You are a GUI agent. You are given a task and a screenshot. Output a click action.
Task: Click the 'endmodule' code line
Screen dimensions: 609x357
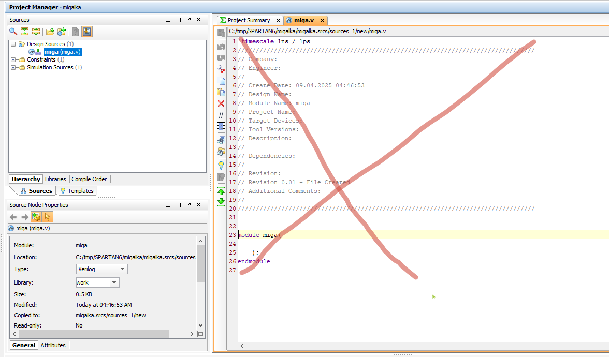click(254, 262)
